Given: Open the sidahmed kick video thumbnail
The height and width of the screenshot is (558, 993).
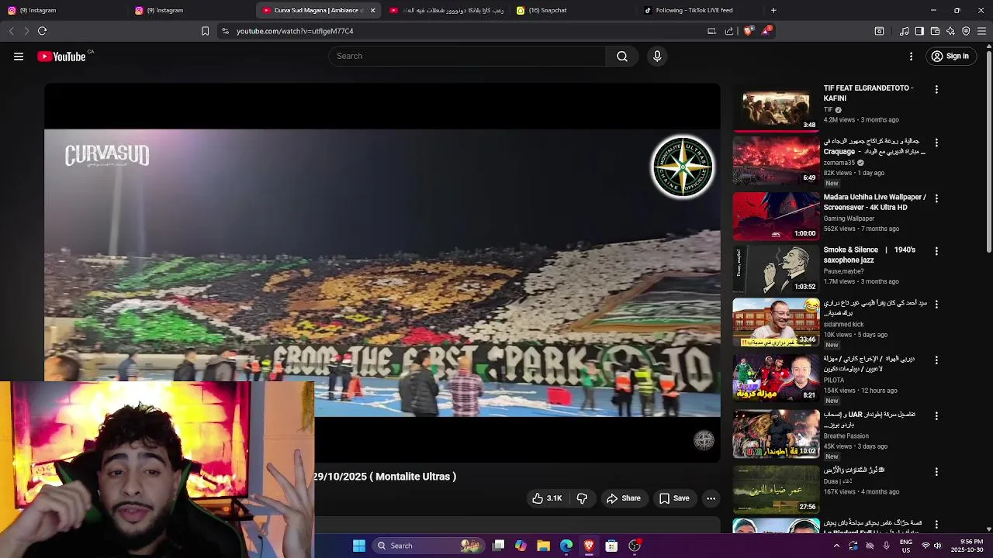Looking at the screenshot, I should [776, 322].
